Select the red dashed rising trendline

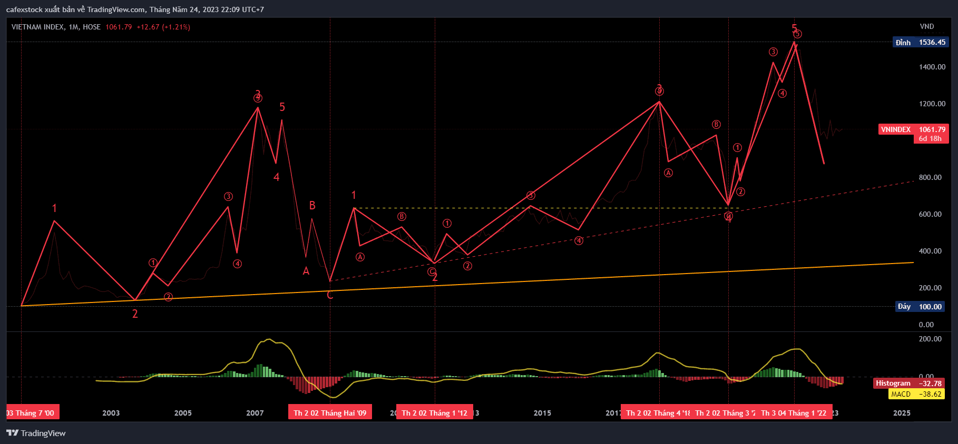[622, 231]
